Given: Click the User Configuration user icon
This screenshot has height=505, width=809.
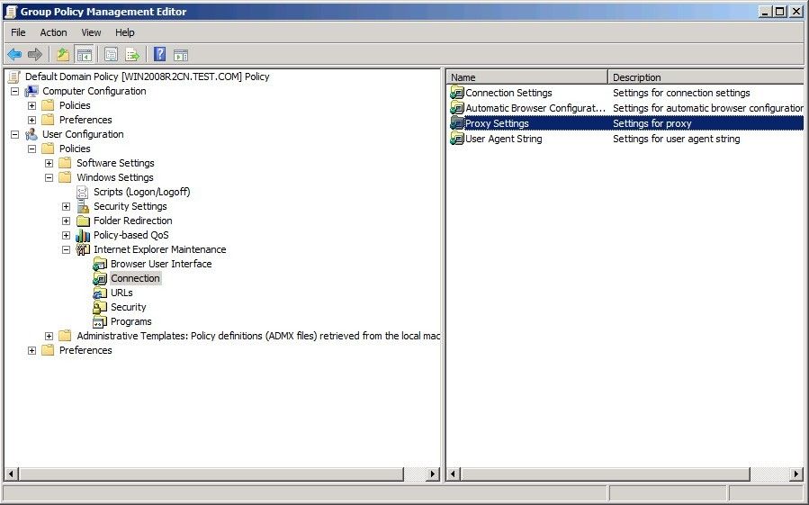Looking at the screenshot, I should tap(31, 134).
